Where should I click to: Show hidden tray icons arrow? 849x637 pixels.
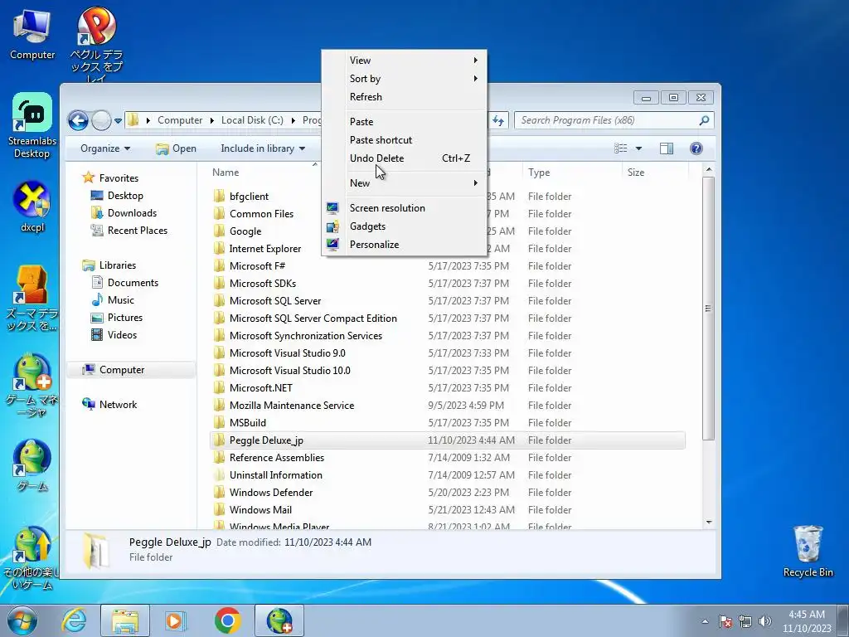[705, 621]
